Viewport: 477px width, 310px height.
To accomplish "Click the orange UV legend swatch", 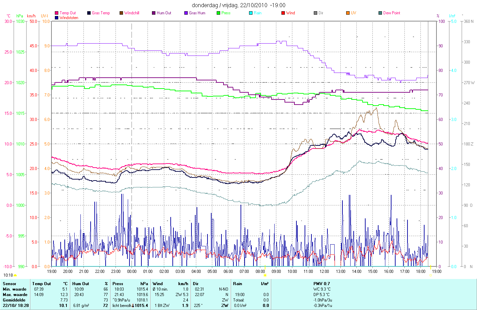I will (348, 13).
